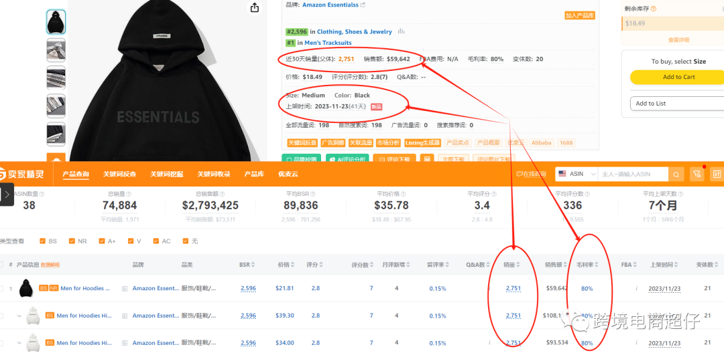Switch to the 关键词收录 tab

214,174
